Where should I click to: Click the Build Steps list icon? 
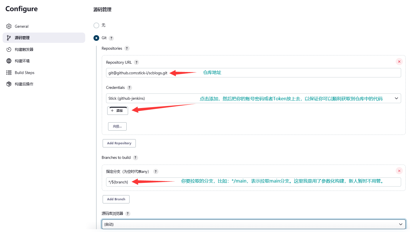9,73
